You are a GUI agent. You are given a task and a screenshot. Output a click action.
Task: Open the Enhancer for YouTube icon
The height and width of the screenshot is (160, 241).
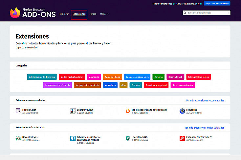click(x=182, y=138)
